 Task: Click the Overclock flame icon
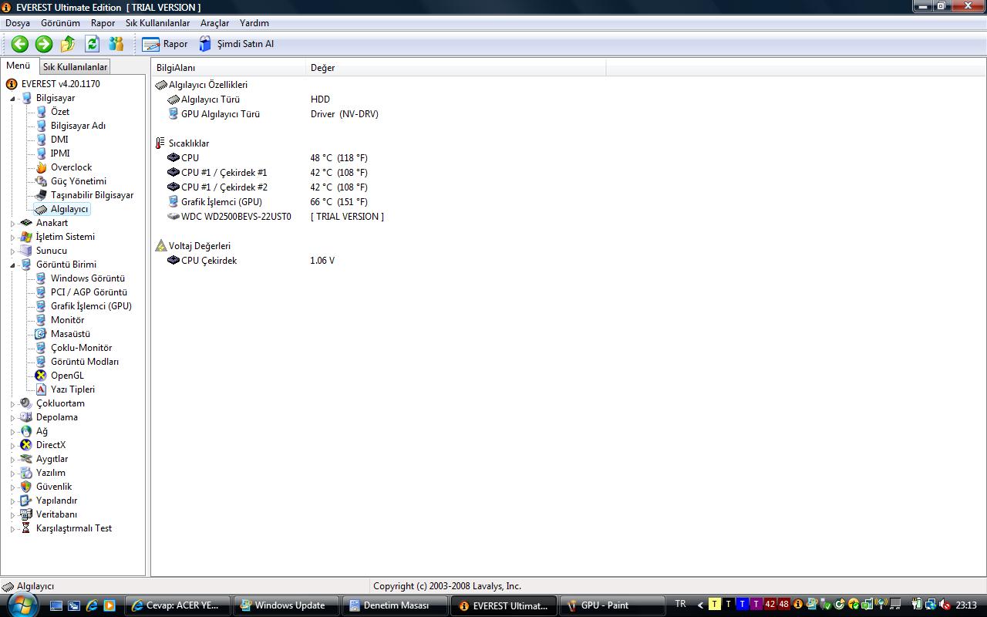(x=41, y=167)
